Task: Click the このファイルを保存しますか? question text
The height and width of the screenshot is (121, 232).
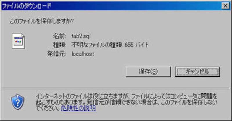Action: pos(42,21)
